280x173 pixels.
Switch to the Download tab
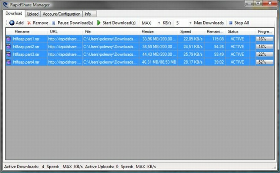(x=14, y=13)
